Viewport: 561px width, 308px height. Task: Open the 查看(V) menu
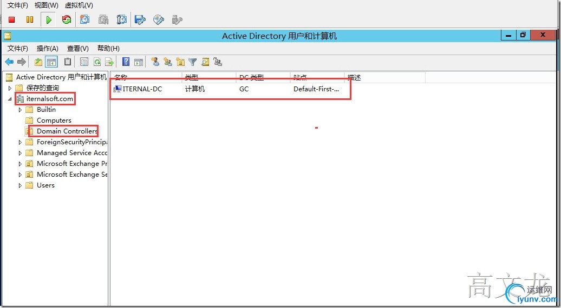pos(77,49)
